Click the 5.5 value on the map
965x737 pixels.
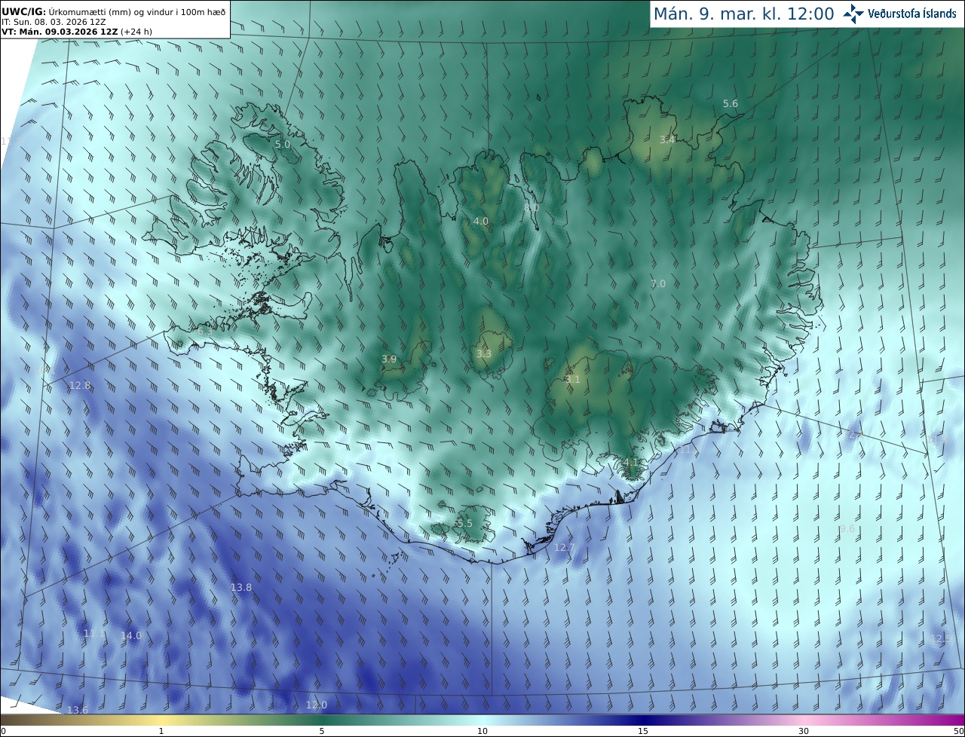coord(465,524)
